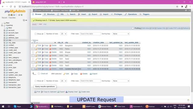Click Explain SQL link

point(161,28)
